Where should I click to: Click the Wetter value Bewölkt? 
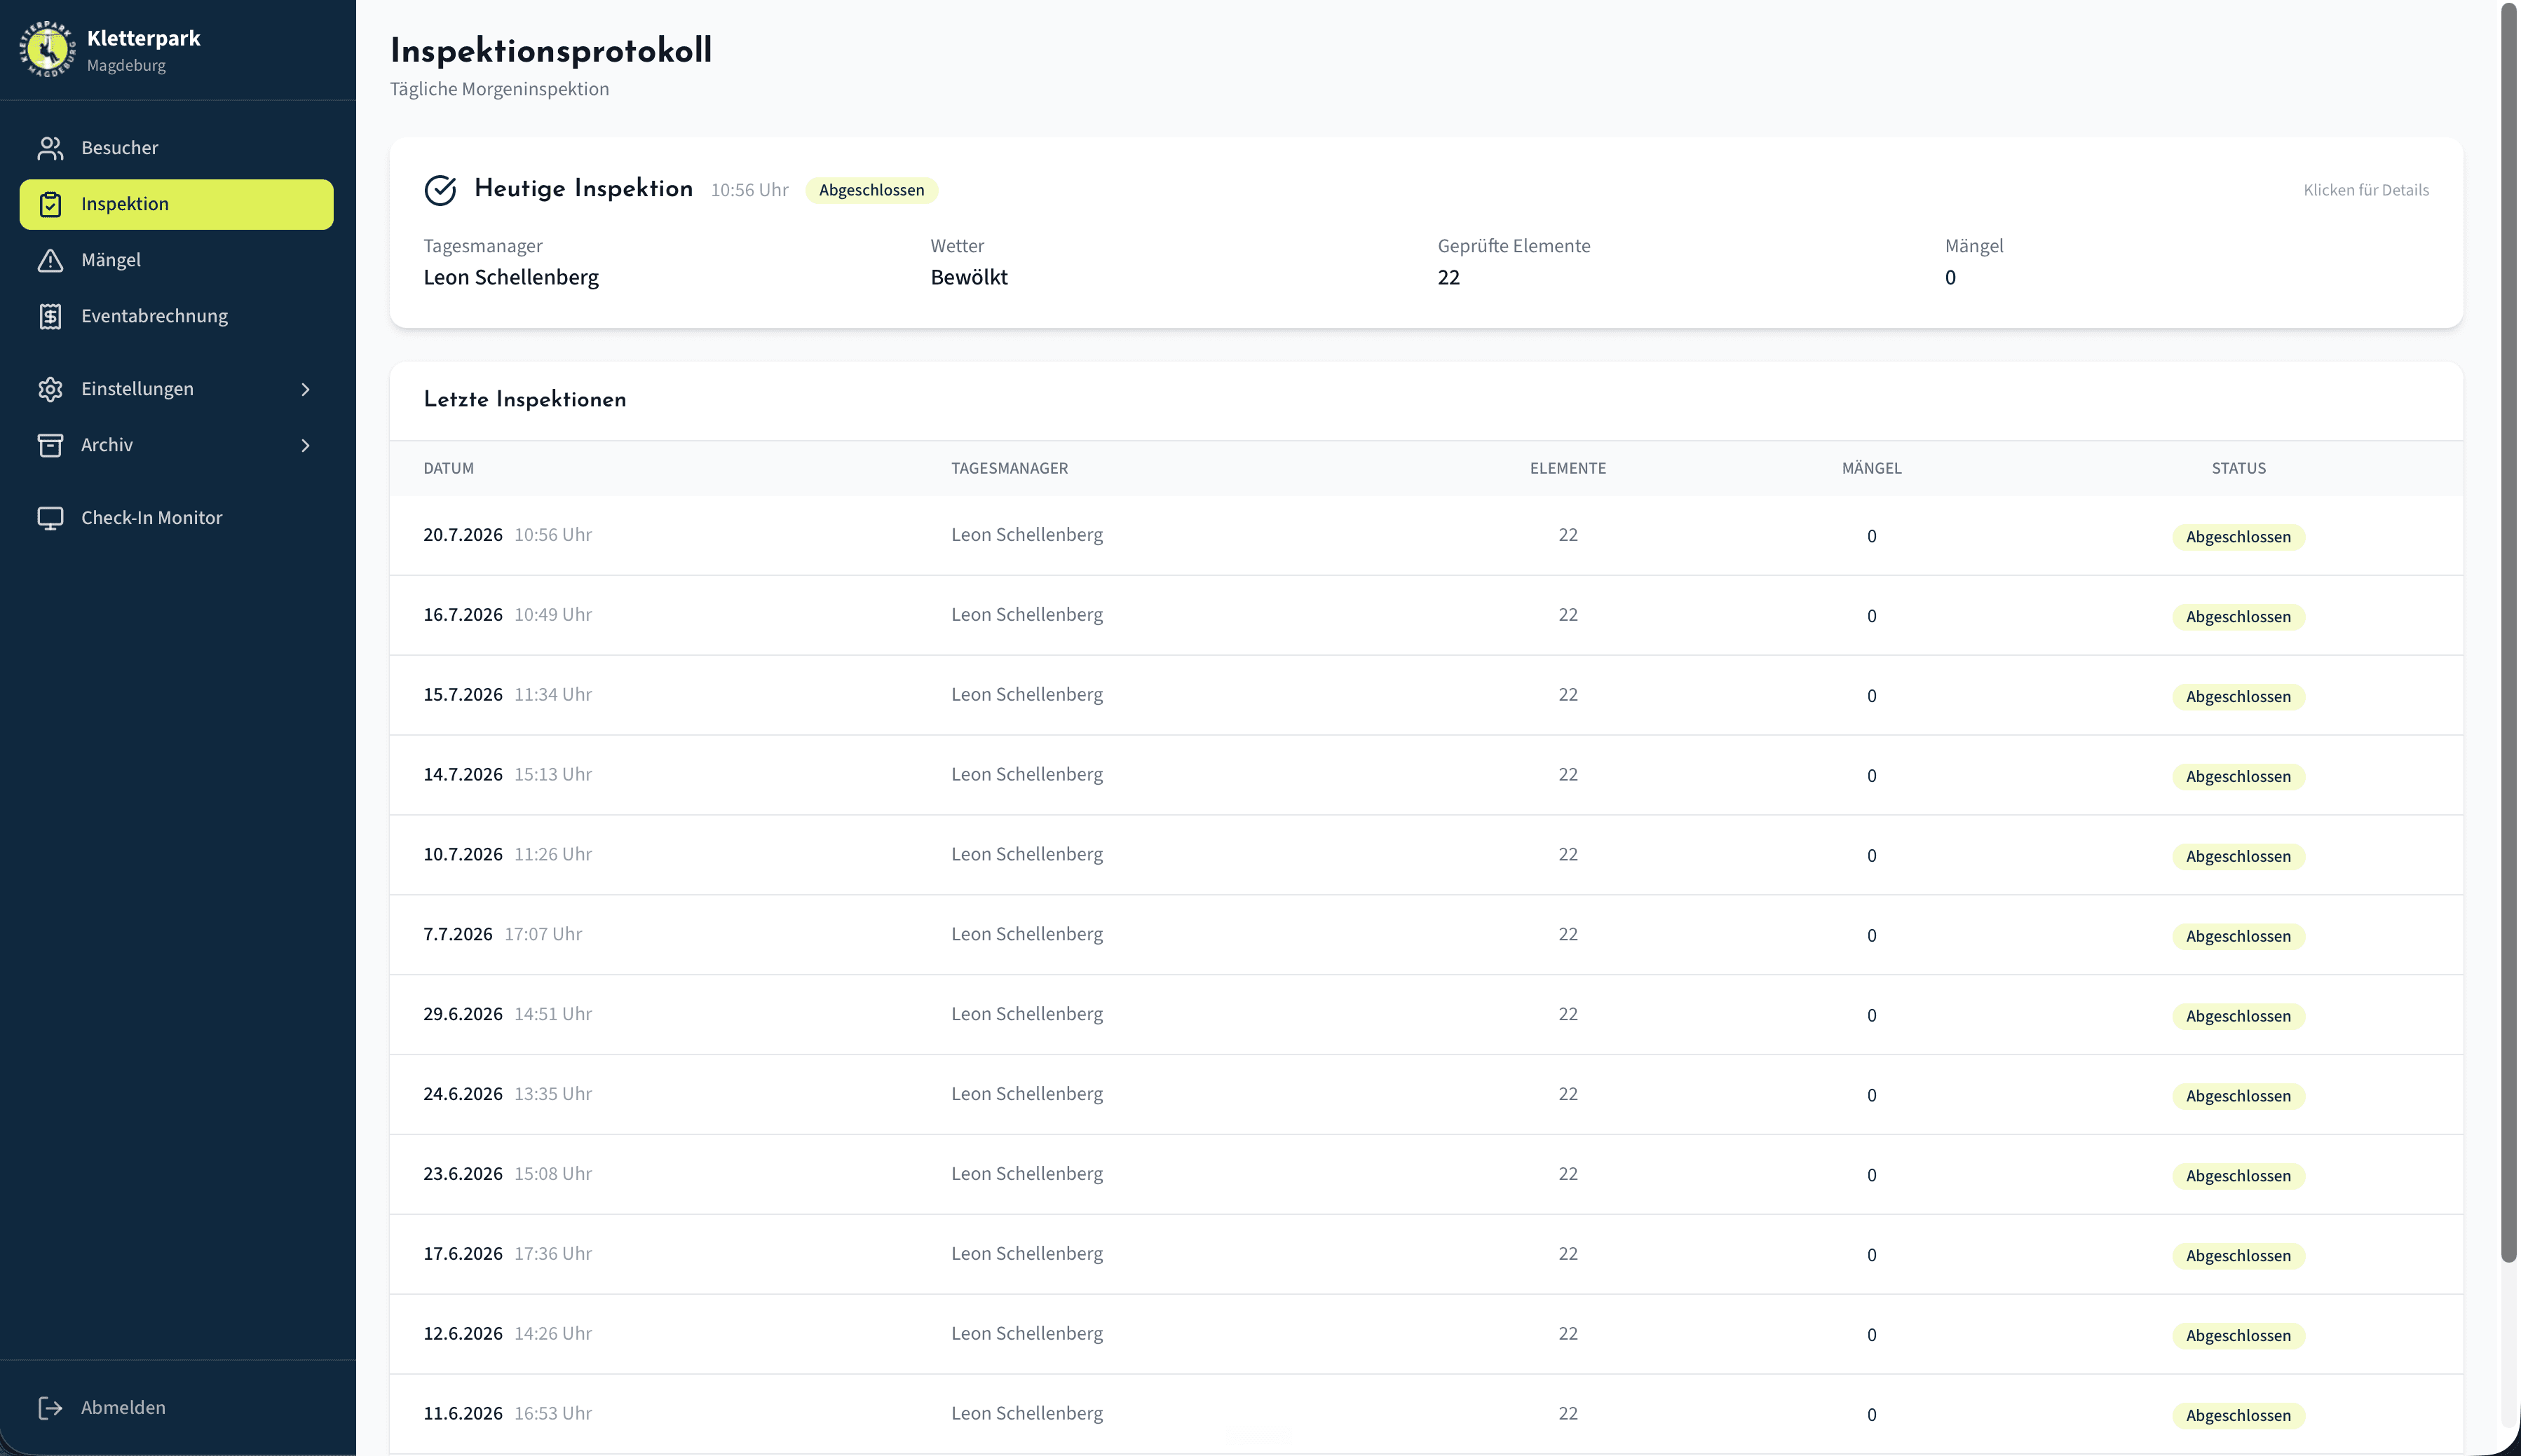click(968, 277)
